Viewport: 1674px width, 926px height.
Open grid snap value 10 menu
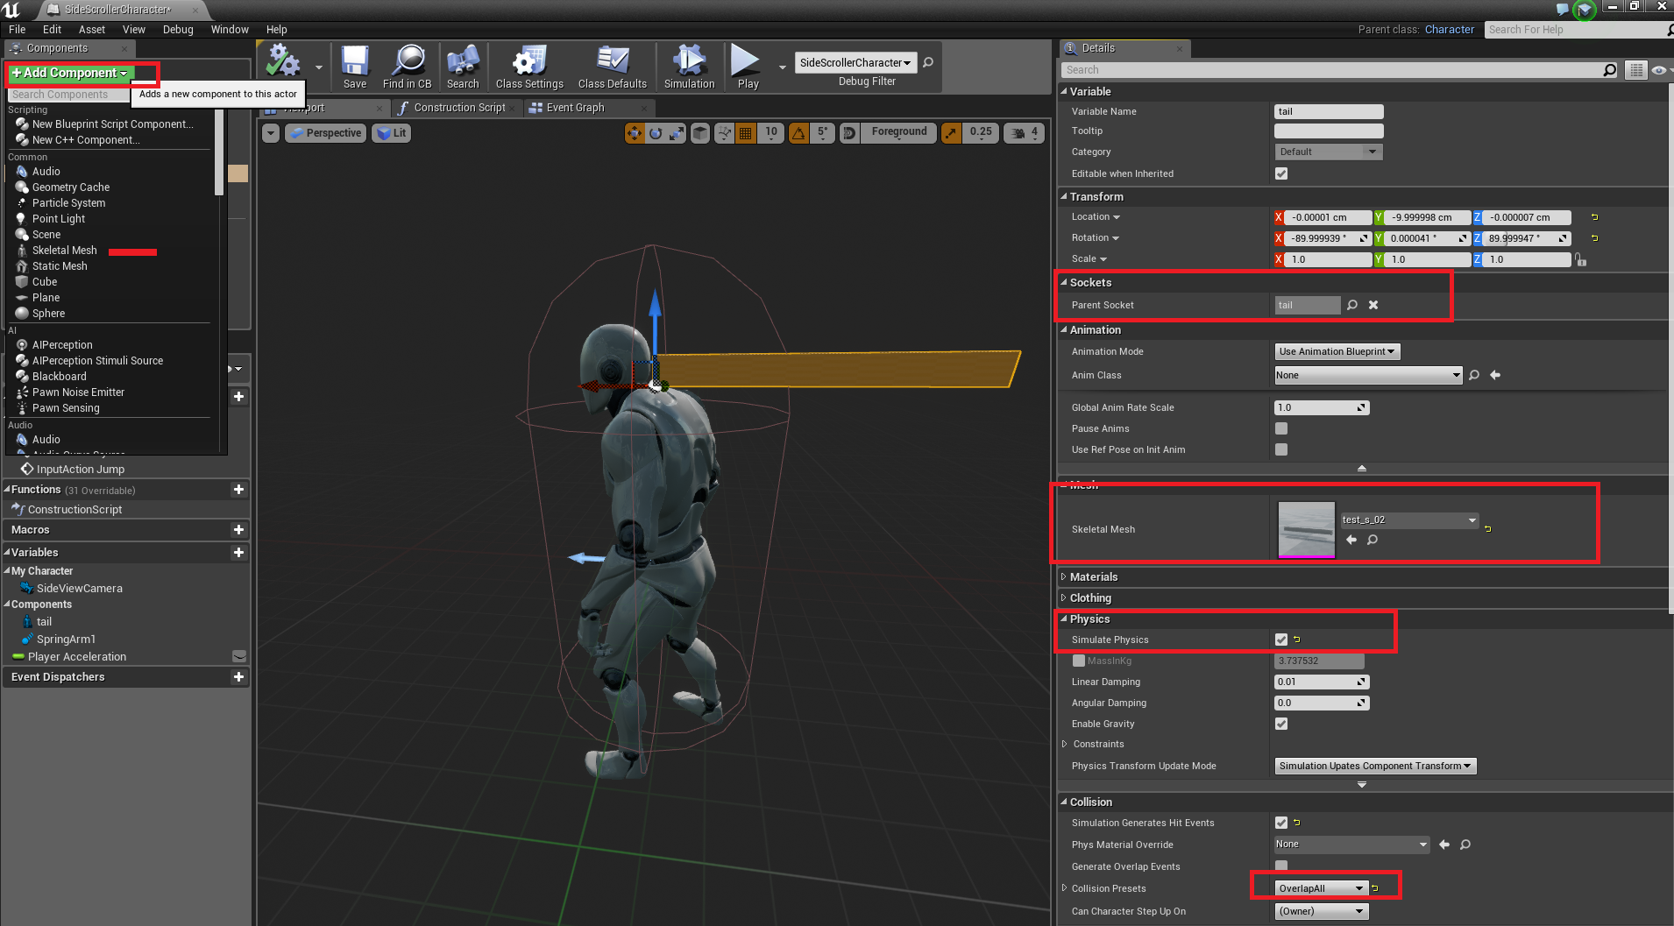tap(771, 132)
